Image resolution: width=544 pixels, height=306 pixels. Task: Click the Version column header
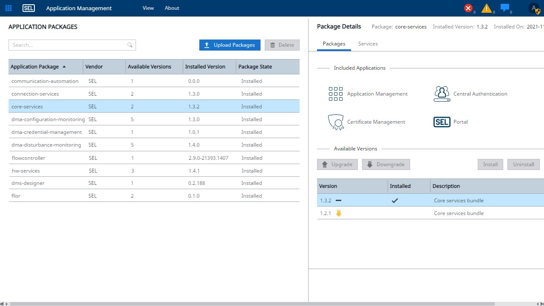coord(352,186)
